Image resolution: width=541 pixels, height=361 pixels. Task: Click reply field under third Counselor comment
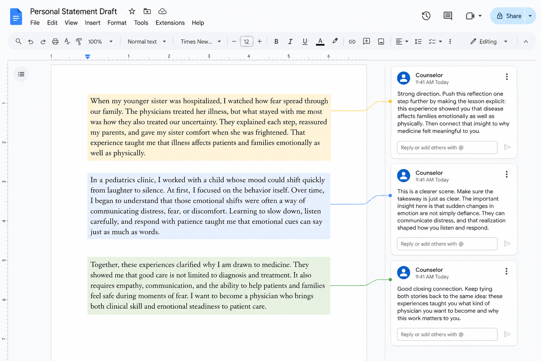click(x=447, y=334)
